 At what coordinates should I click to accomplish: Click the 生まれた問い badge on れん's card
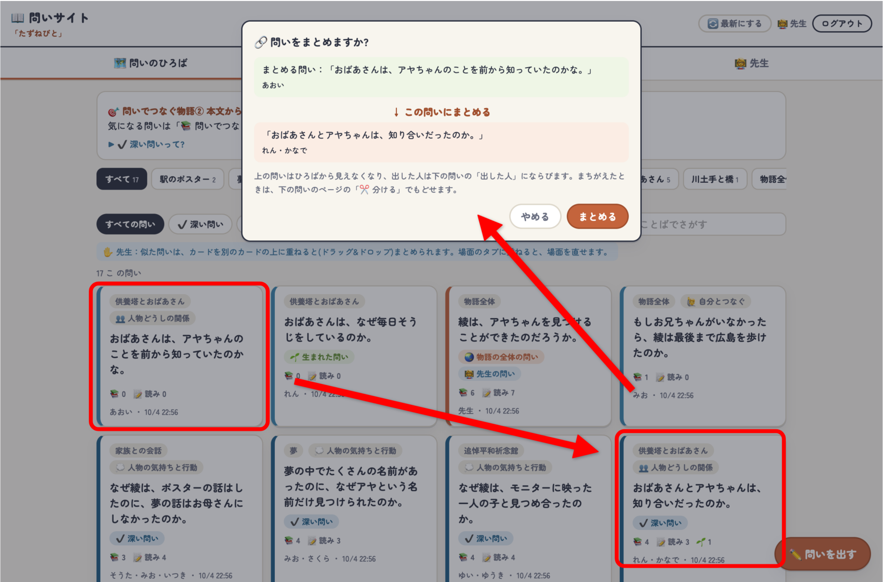pos(319,357)
